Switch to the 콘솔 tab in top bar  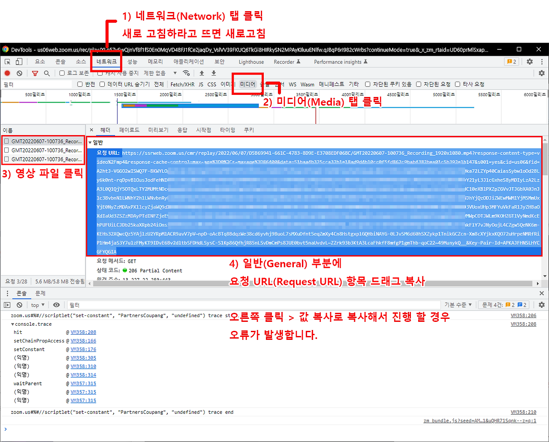pos(60,62)
